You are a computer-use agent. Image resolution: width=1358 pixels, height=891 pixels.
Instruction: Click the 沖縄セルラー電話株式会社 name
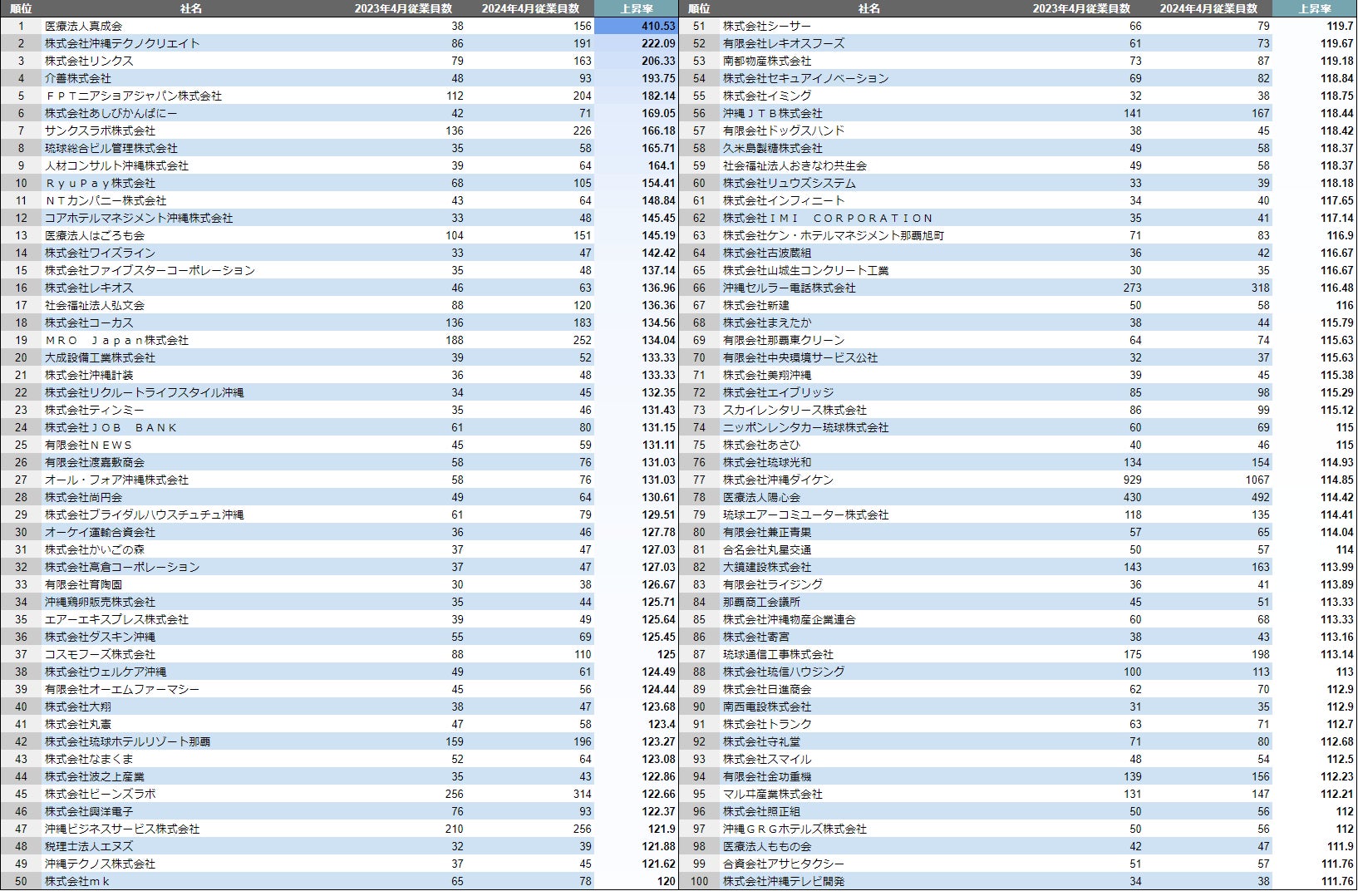(x=790, y=288)
